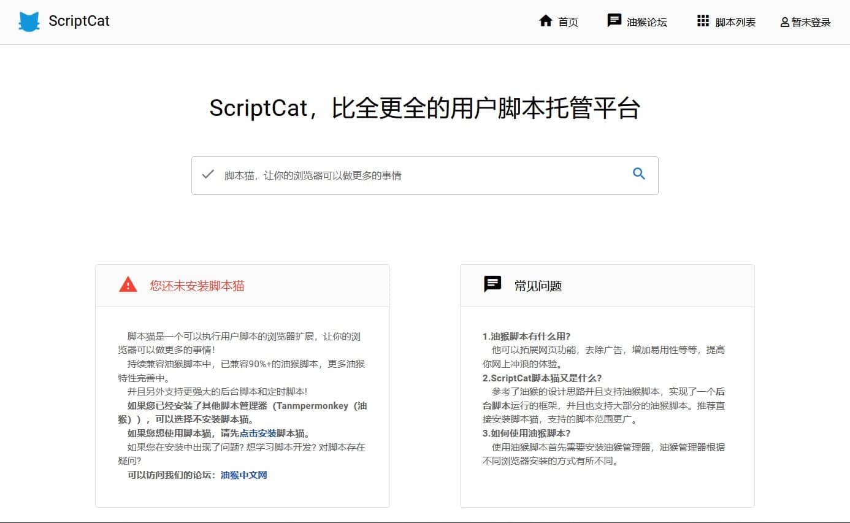
Task: Click 暂未登录 to sign in
Action: pos(811,21)
